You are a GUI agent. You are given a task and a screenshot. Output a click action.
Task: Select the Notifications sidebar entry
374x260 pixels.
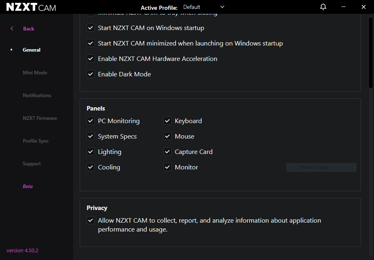(37, 95)
